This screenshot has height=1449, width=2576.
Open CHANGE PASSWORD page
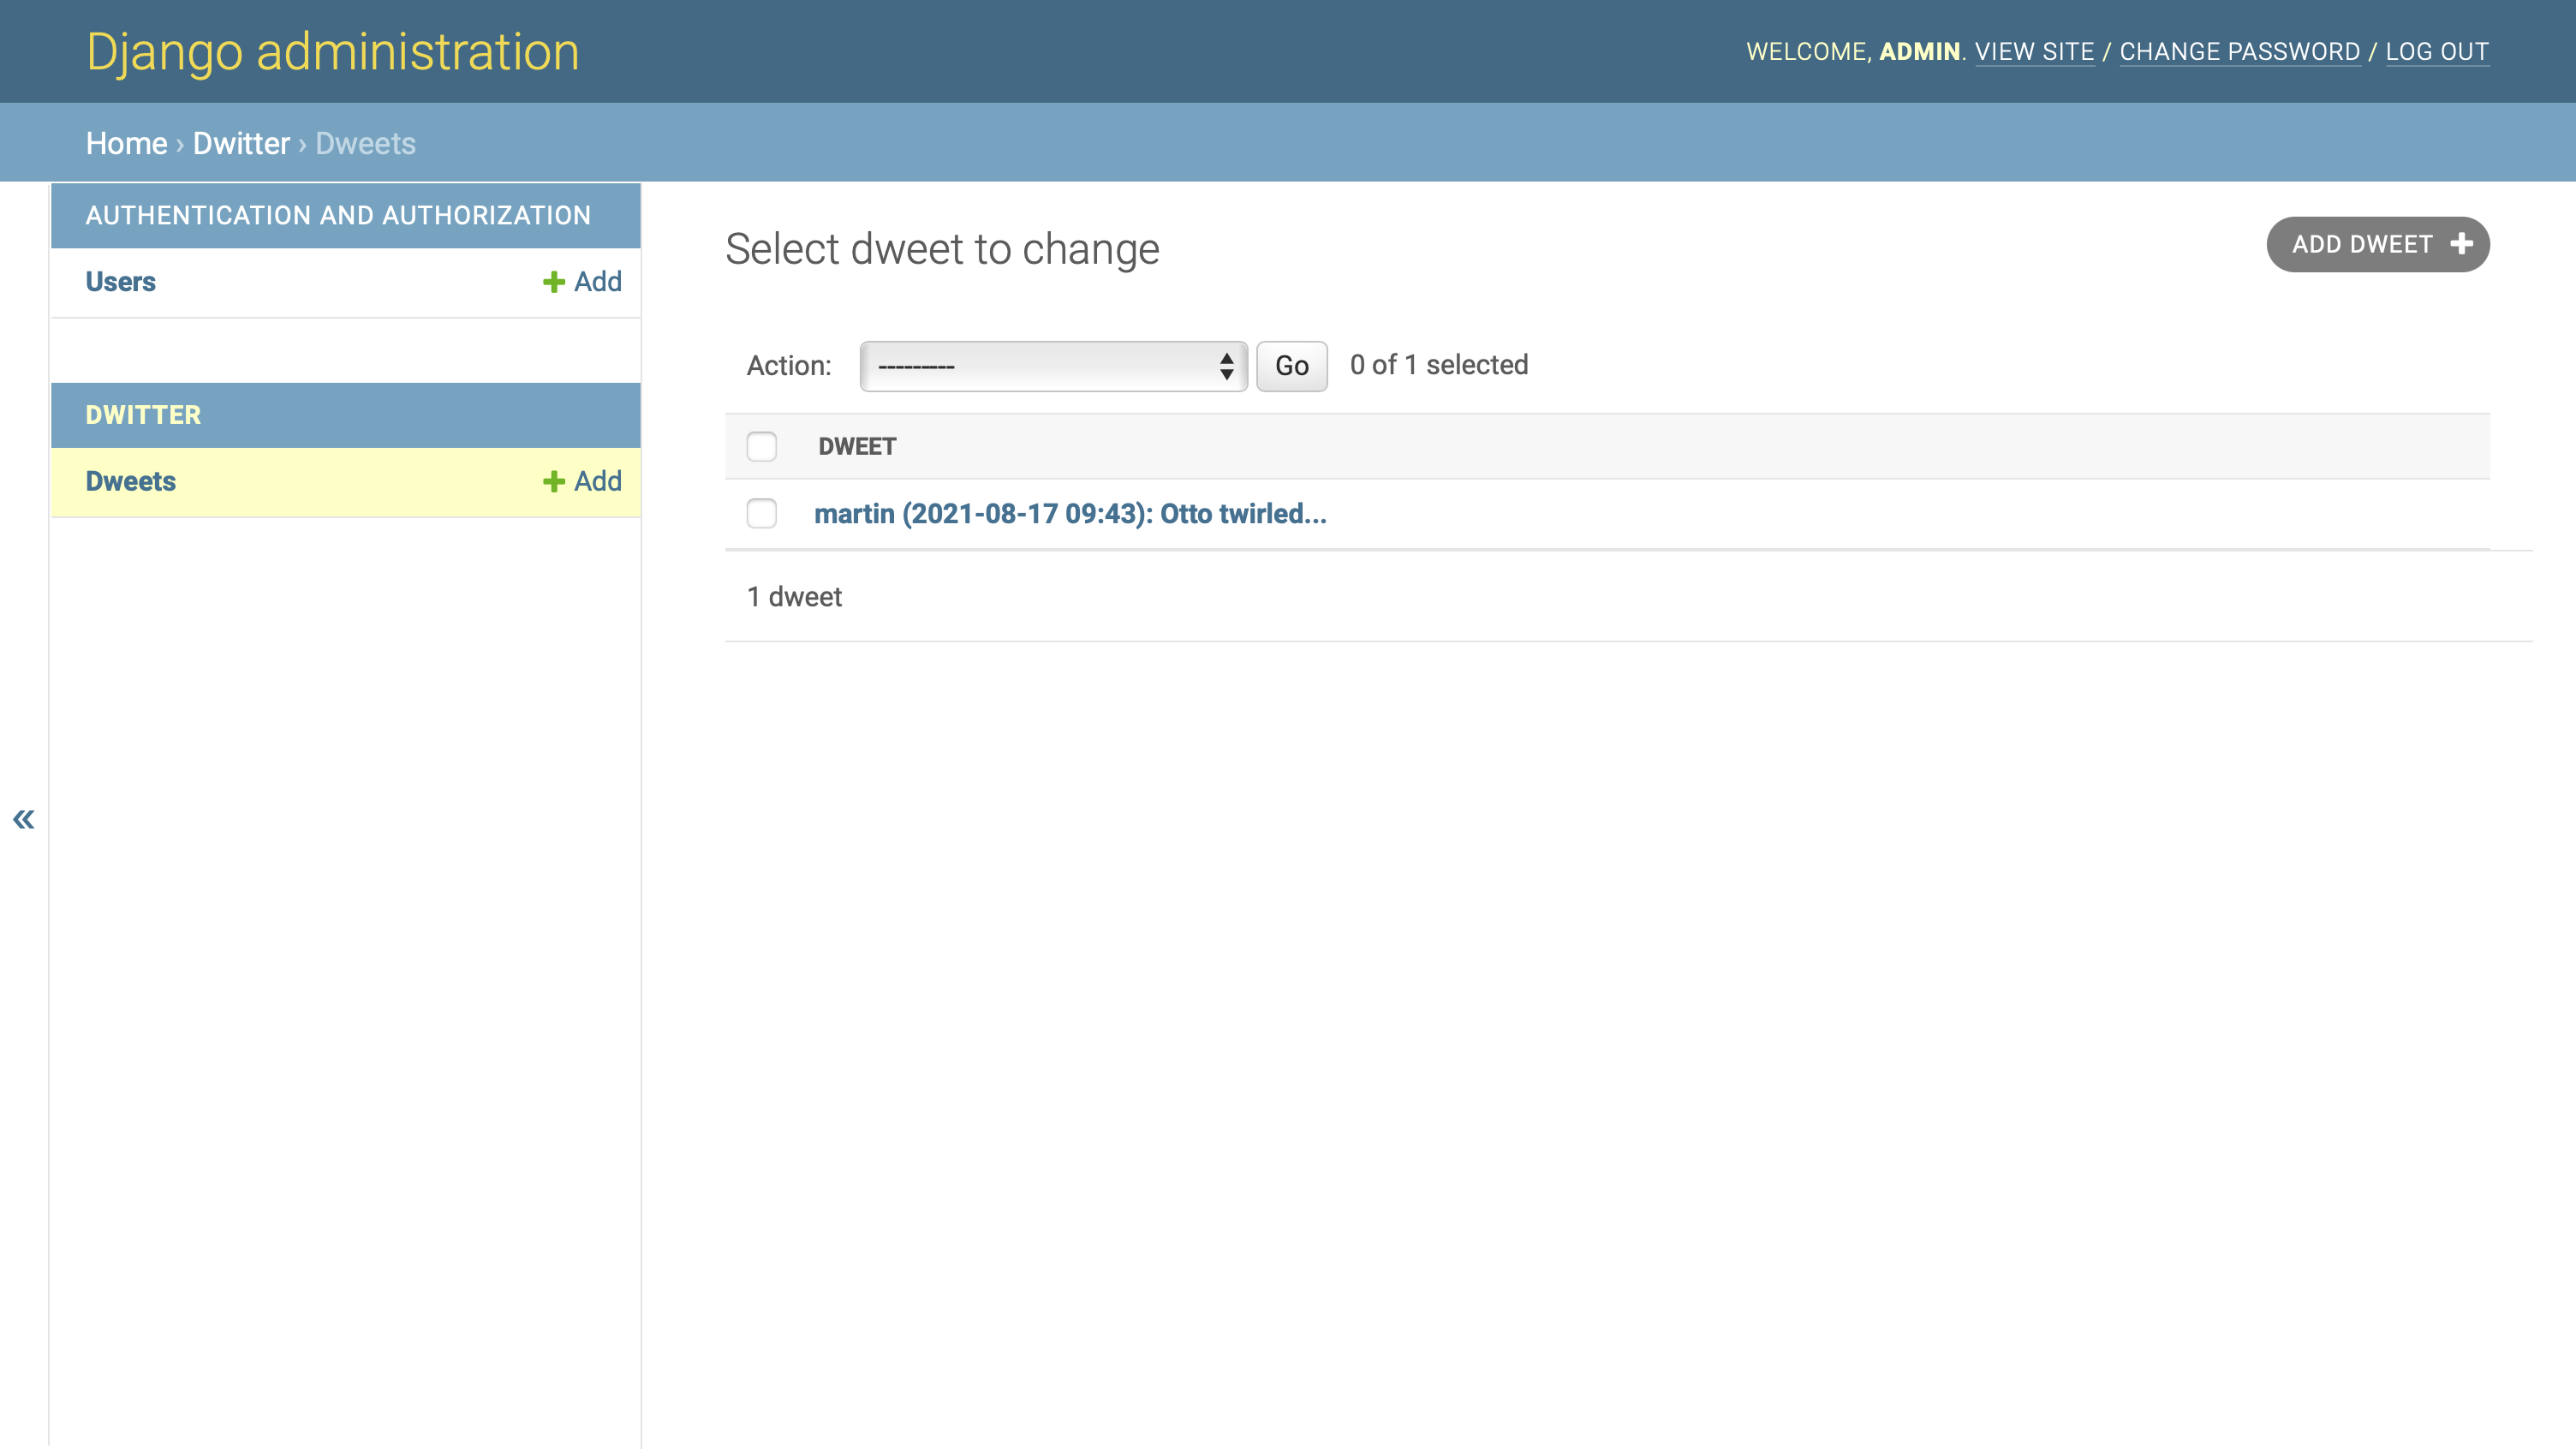2240,51
